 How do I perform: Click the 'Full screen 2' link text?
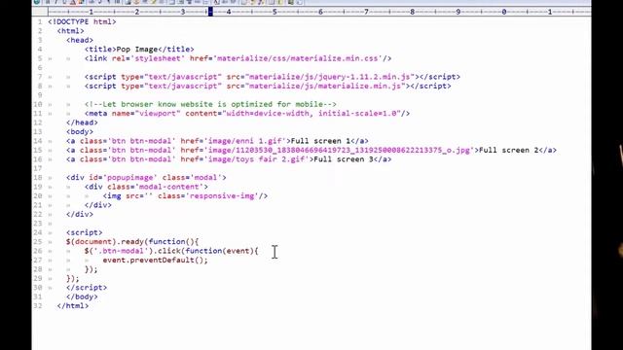(x=509, y=150)
